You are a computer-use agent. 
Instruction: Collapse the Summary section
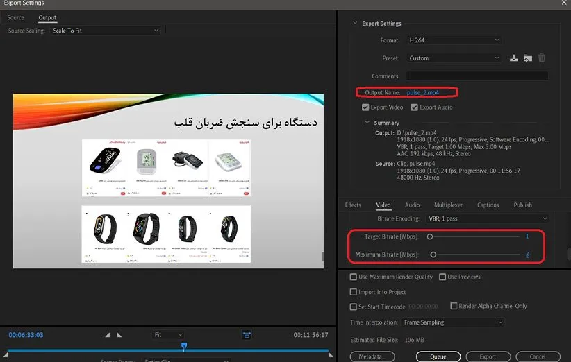pos(367,123)
